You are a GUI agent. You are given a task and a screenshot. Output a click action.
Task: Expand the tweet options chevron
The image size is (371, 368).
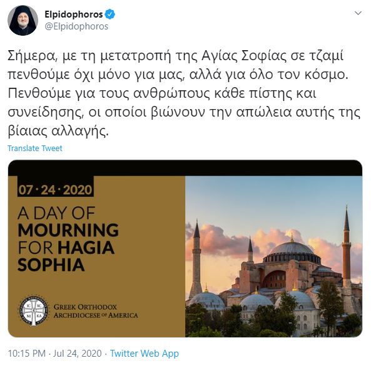point(358,13)
